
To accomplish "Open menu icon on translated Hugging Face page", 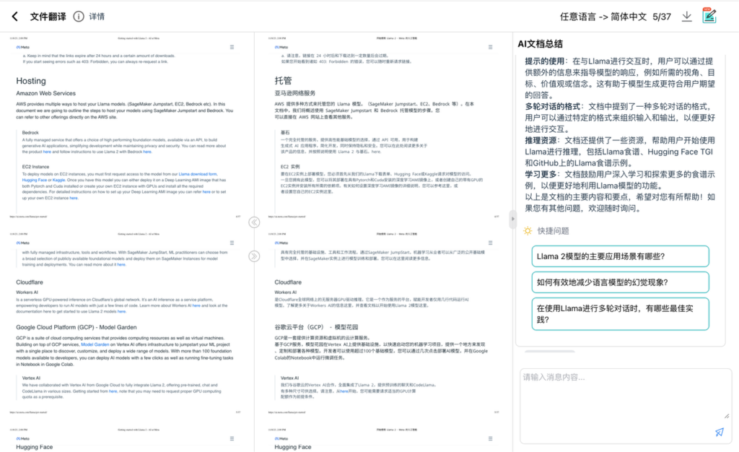I will pos(491,438).
